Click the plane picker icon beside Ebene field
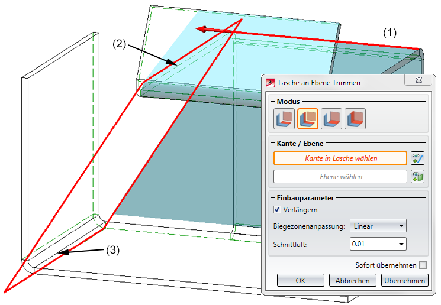The width and height of the screenshot is (441, 305). coord(417,177)
